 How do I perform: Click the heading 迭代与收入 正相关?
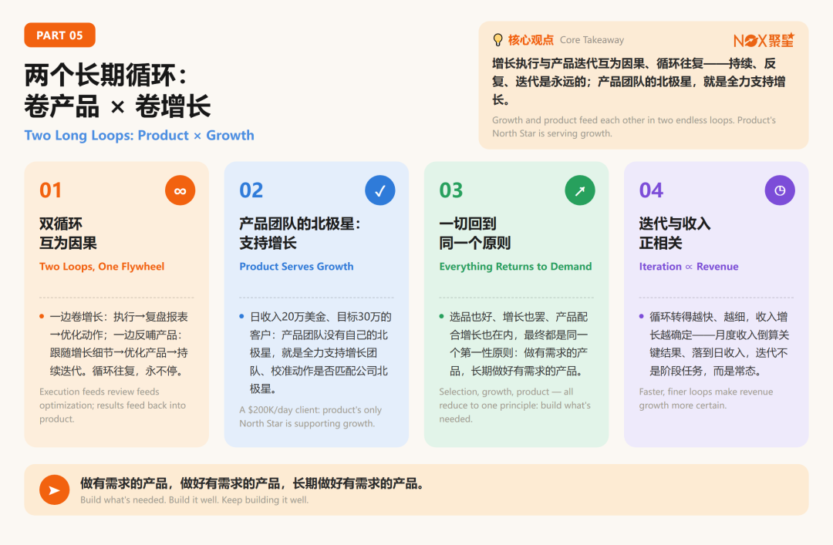pyautogui.click(x=675, y=234)
